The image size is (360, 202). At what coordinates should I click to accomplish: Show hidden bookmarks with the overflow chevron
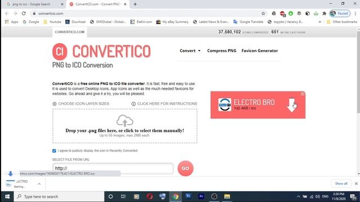tap(320, 22)
